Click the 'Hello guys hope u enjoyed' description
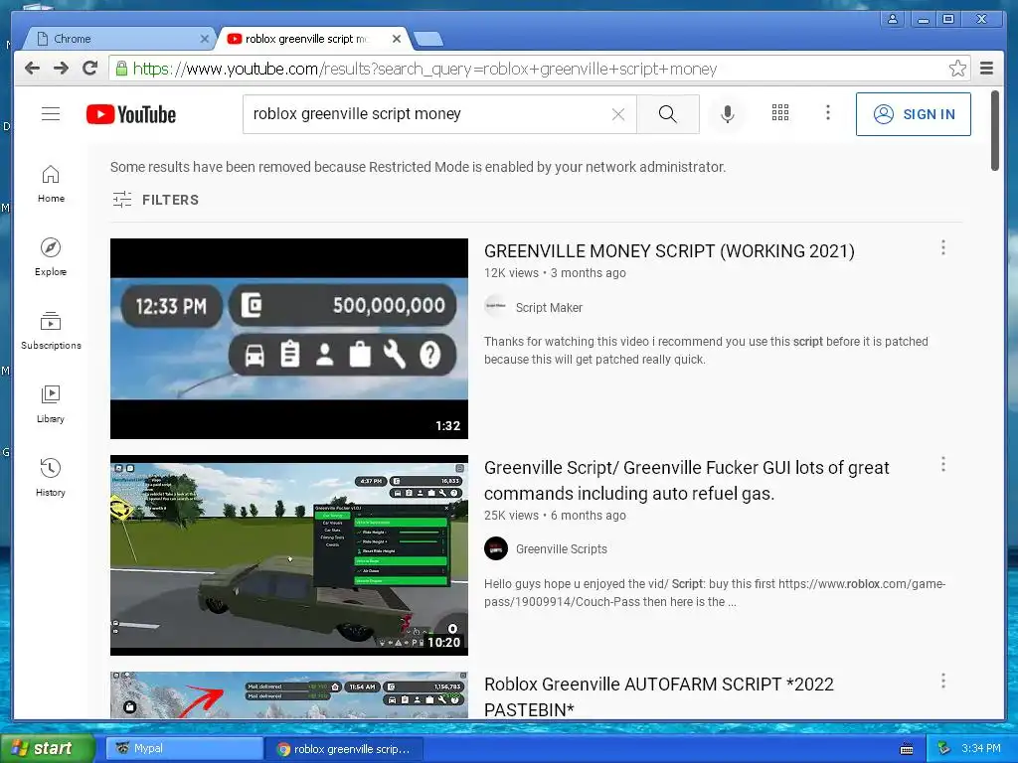Screen dimensions: 1018x763 pyautogui.click(x=715, y=593)
